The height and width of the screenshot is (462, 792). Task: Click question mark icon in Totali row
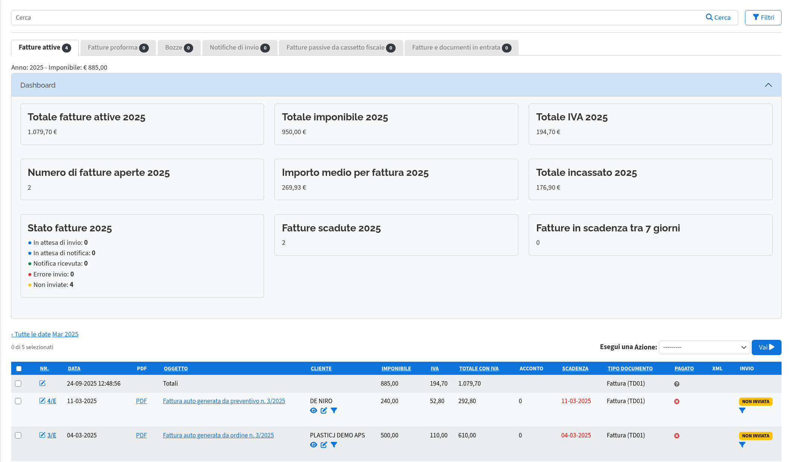pyautogui.click(x=677, y=384)
